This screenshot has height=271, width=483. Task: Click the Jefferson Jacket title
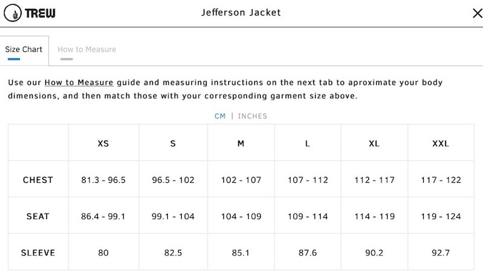pos(241,13)
